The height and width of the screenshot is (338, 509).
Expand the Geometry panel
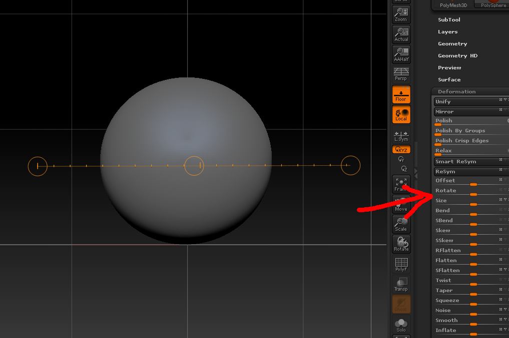pyautogui.click(x=452, y=43)
